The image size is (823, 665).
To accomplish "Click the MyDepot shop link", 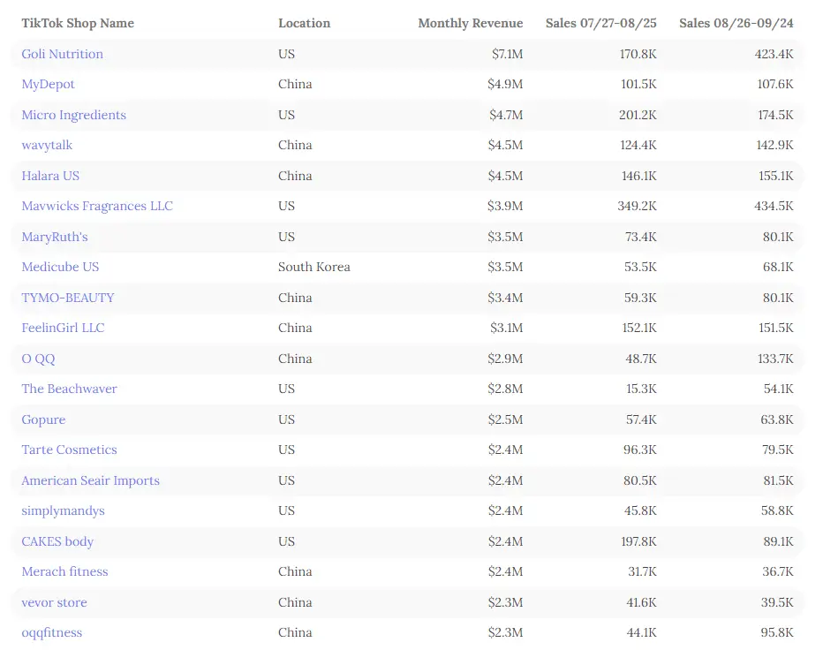I will [48, 85].
